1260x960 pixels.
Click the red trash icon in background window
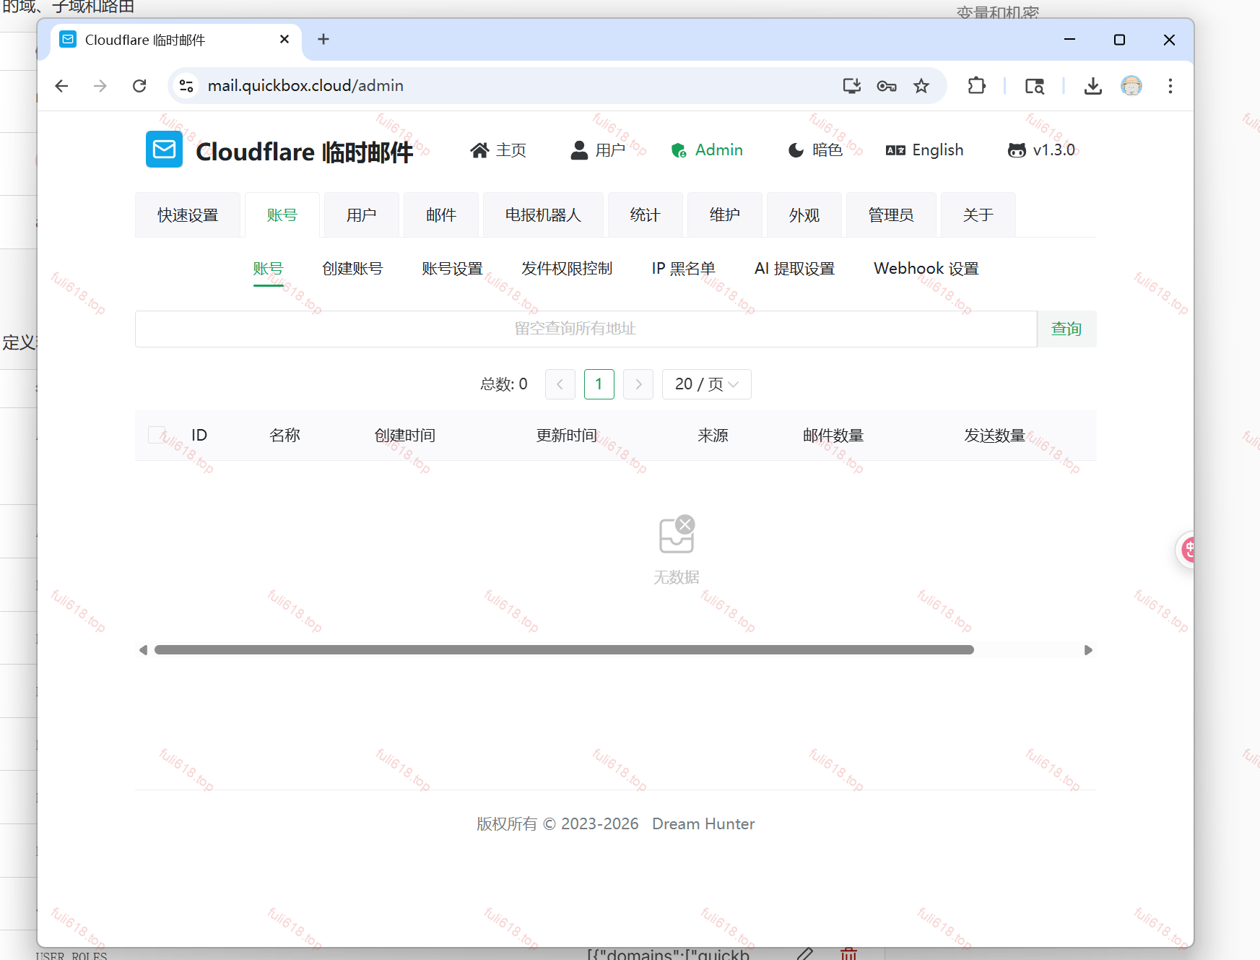[848, 954]
